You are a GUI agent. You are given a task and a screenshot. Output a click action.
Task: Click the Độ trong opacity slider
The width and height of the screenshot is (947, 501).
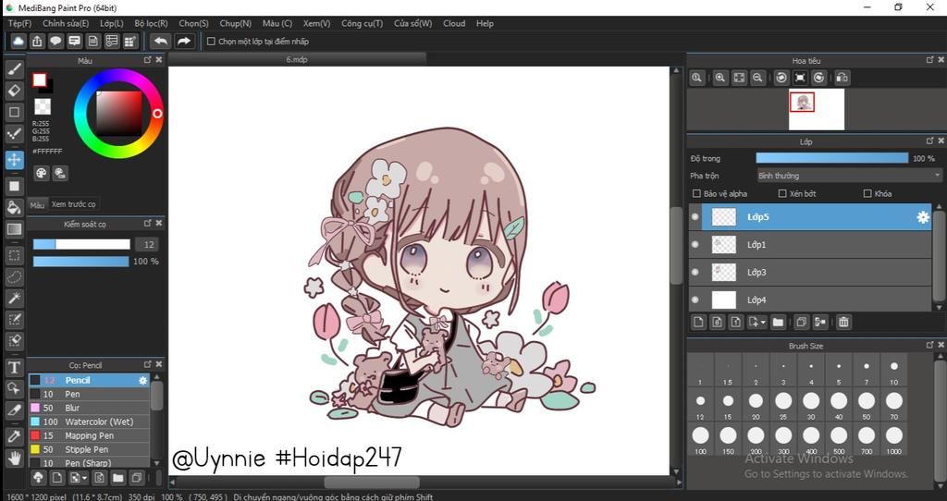pos(831,158)
